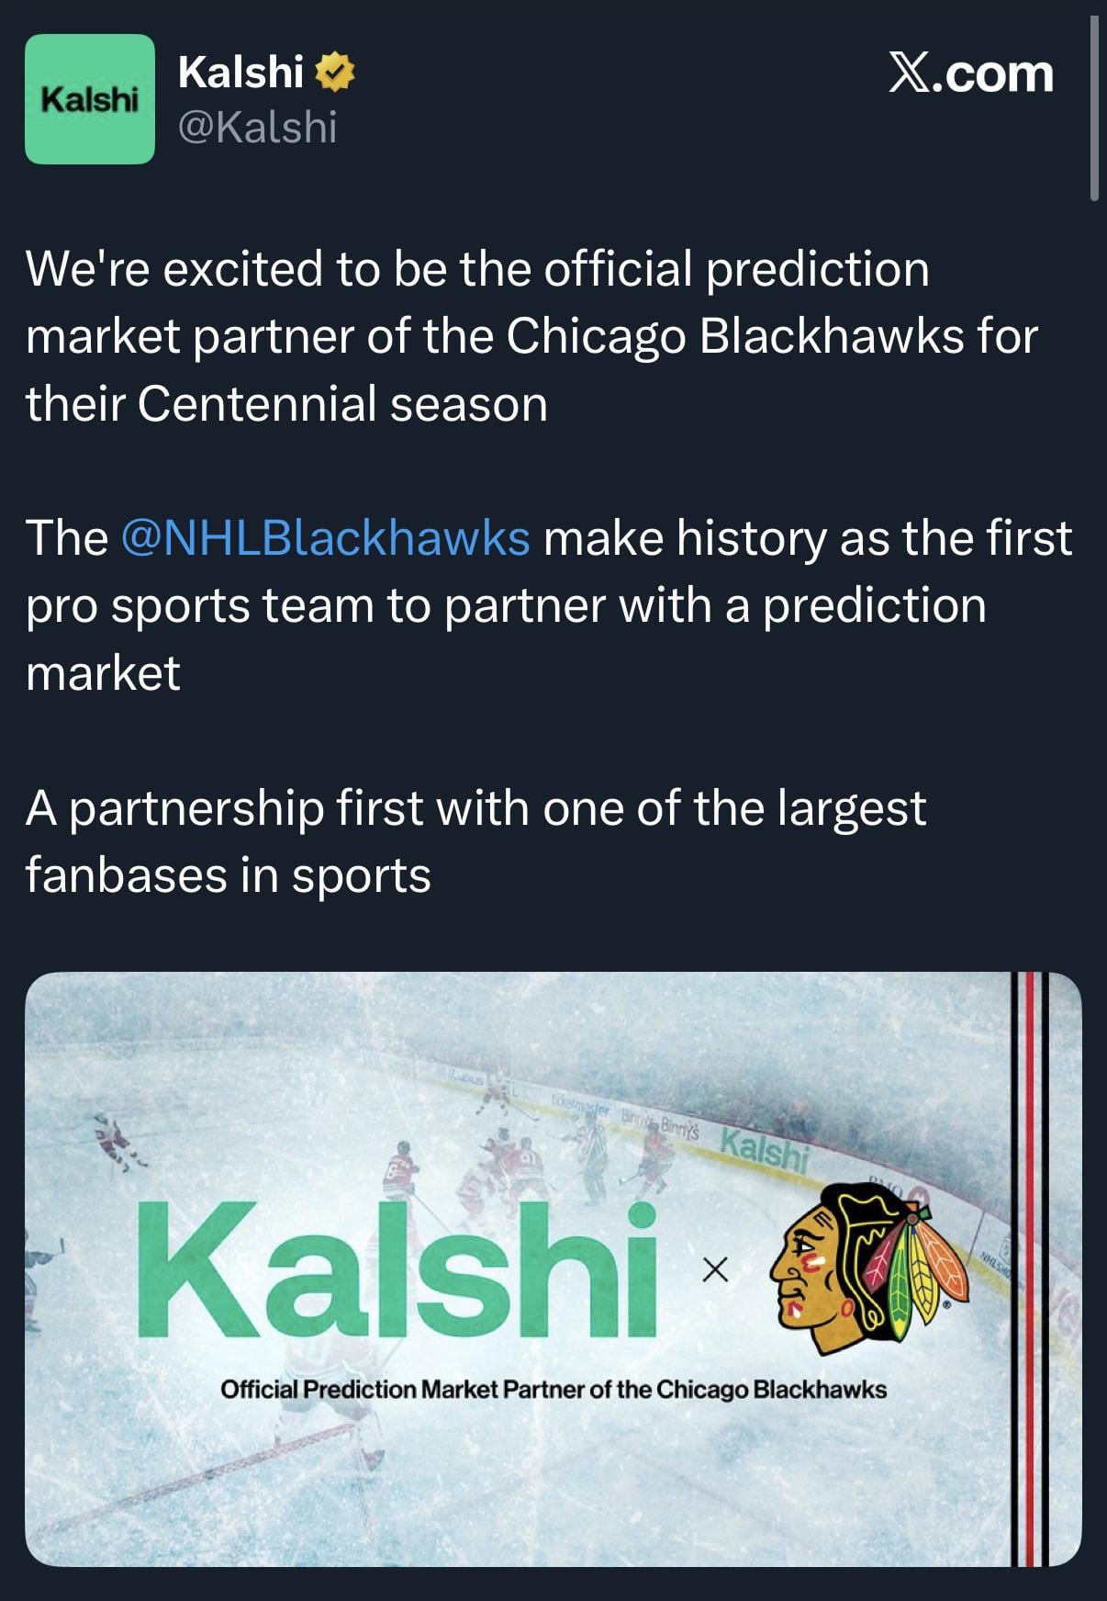Click the "their Centennial season" text line
Screen dimensions: 1107x1601
(x=286, y=404)
